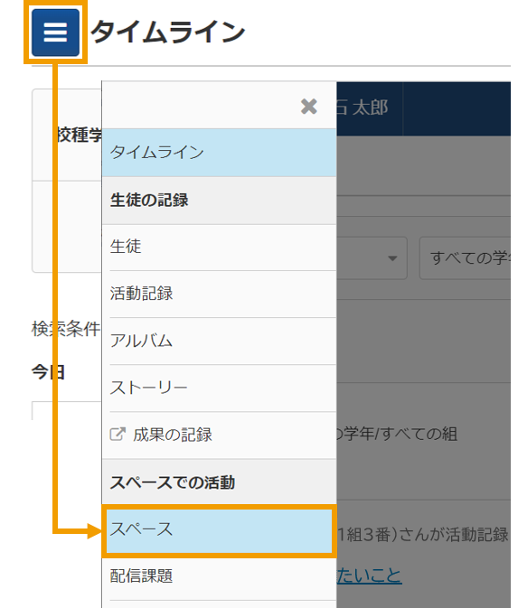Click the 検索条件 label

66,329
